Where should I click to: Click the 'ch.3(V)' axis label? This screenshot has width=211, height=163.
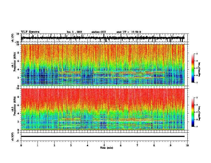coord(13,137)
